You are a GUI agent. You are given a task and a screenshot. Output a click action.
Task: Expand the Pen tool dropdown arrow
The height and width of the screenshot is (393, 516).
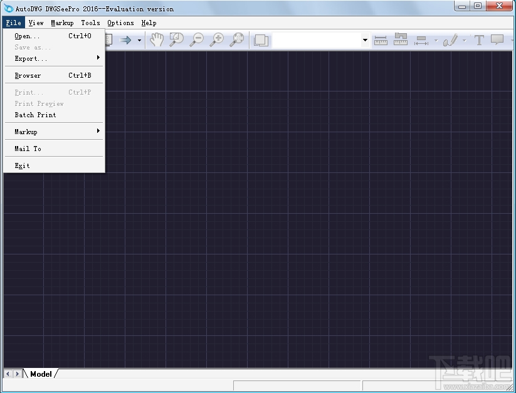coord(465,41)
